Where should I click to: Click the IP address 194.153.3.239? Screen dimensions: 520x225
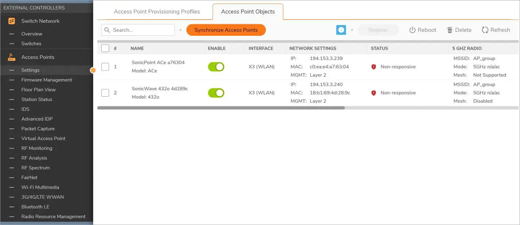pos(326,58)
